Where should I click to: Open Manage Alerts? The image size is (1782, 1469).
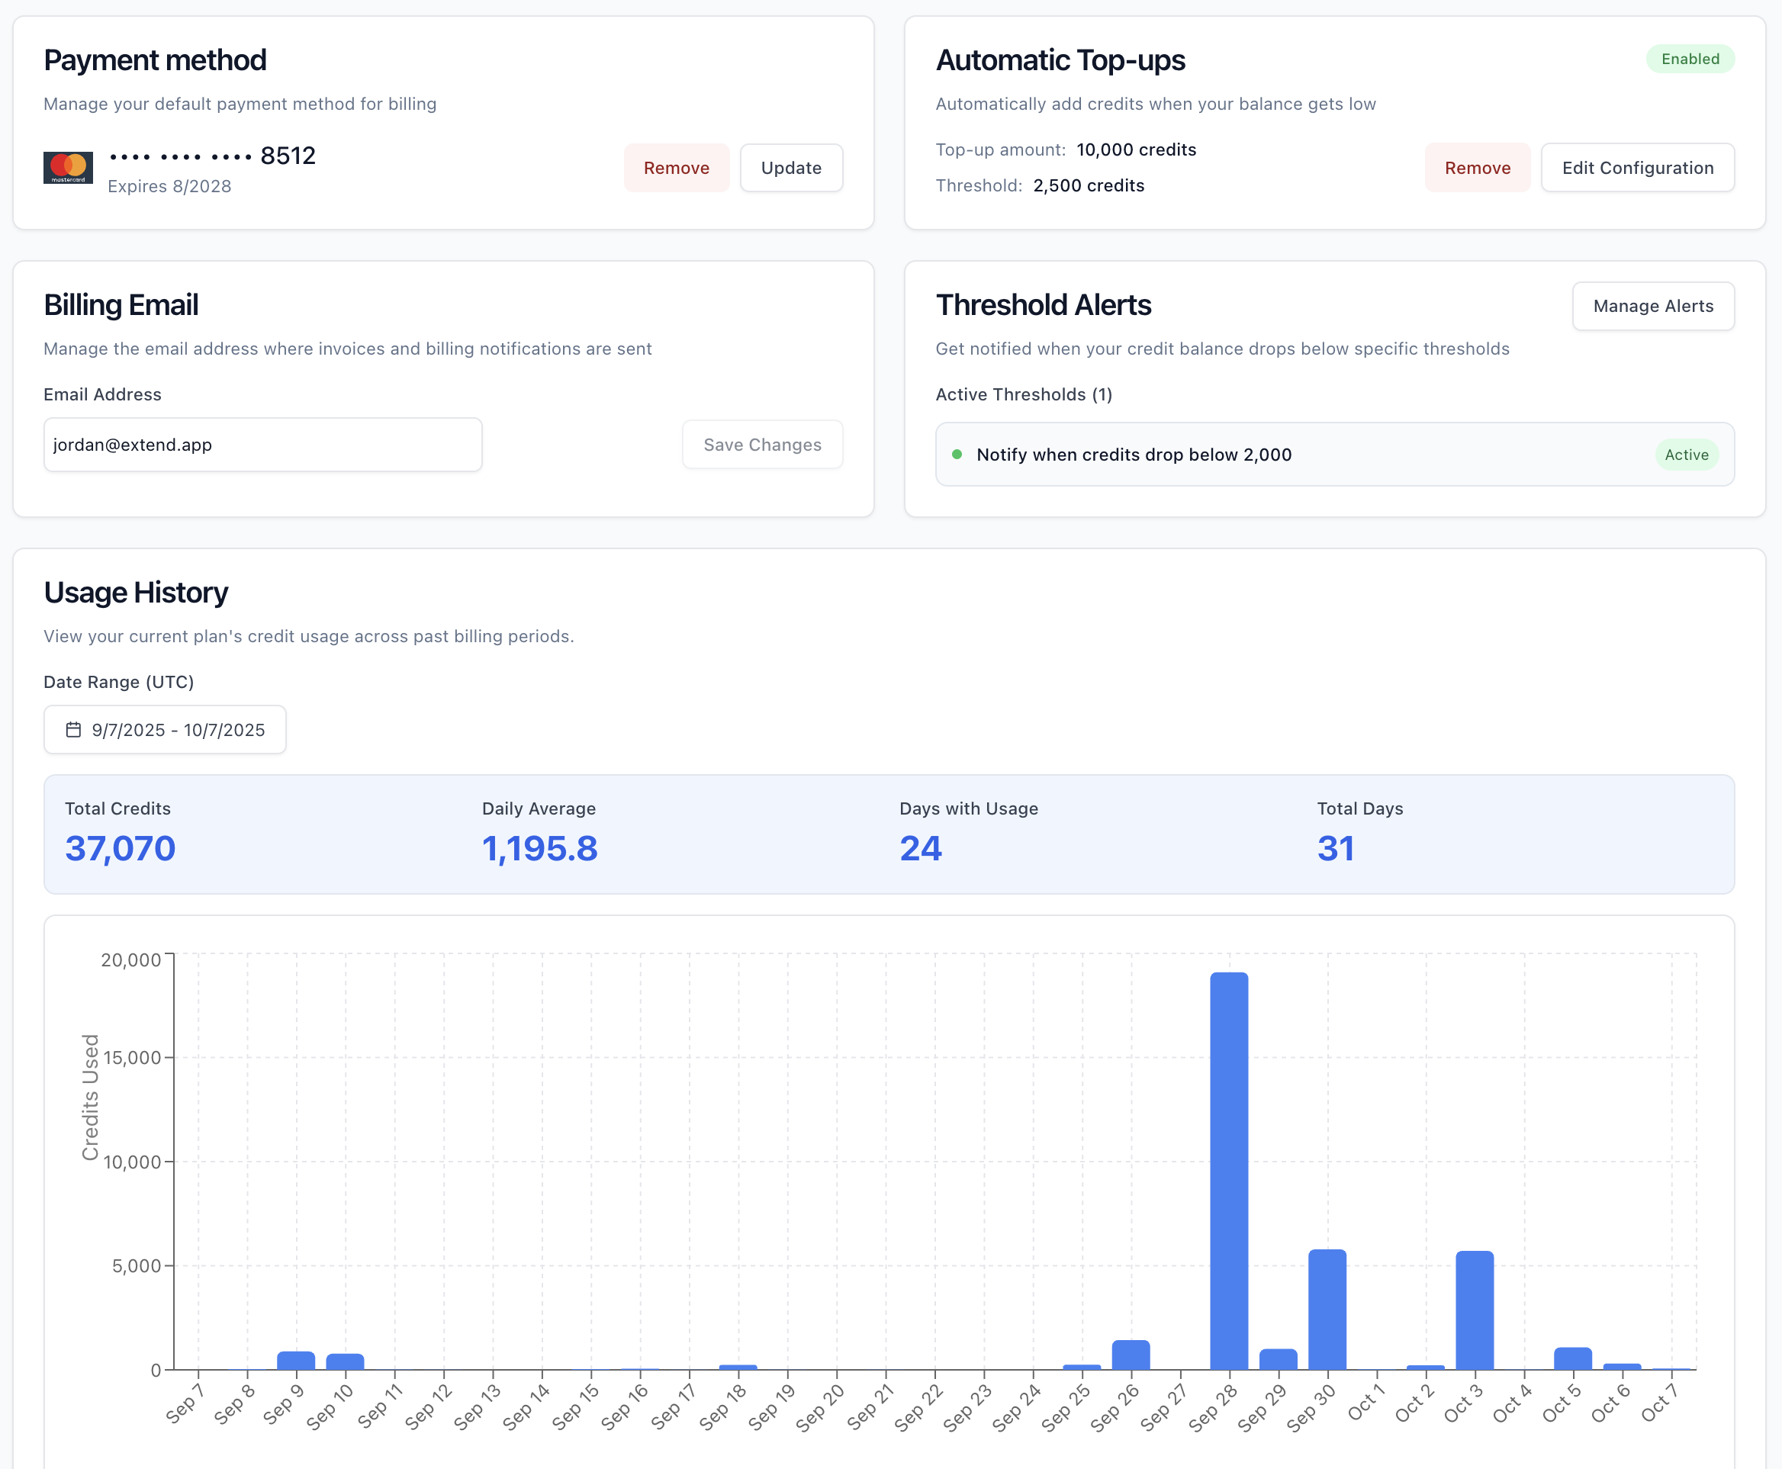(x=1652, y=307)
